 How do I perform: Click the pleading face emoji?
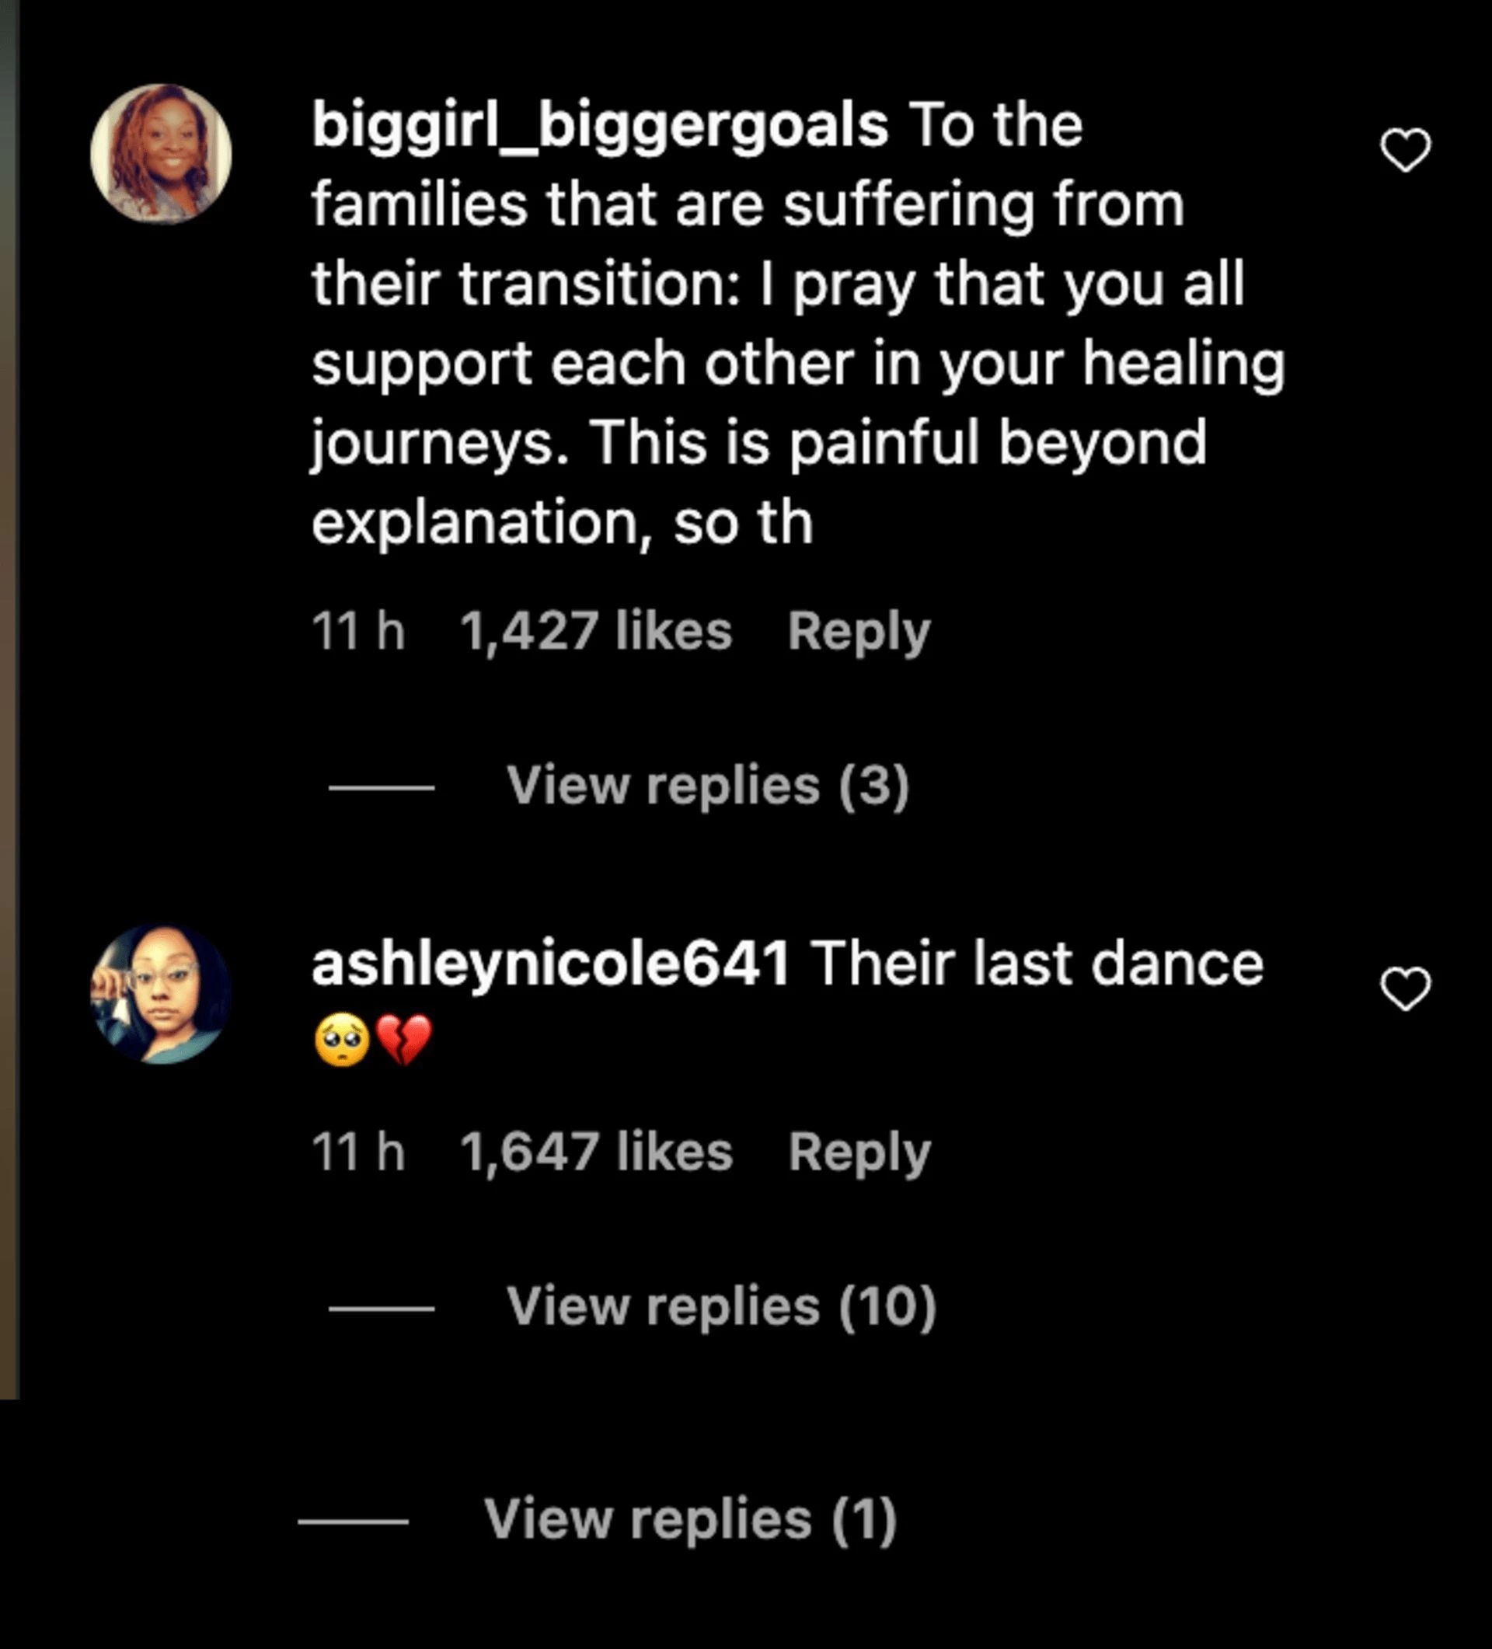point(342,1041)
